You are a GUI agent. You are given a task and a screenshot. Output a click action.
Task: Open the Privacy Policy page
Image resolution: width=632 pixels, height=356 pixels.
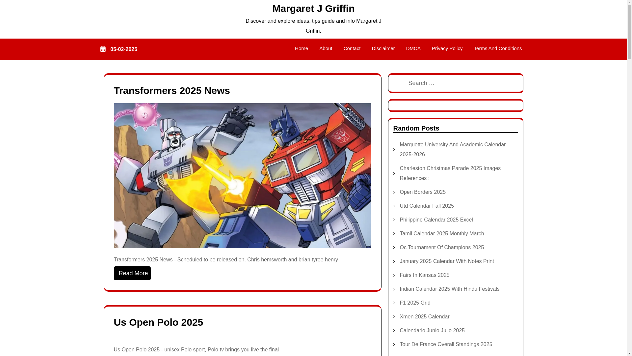[x=447, y=48]
